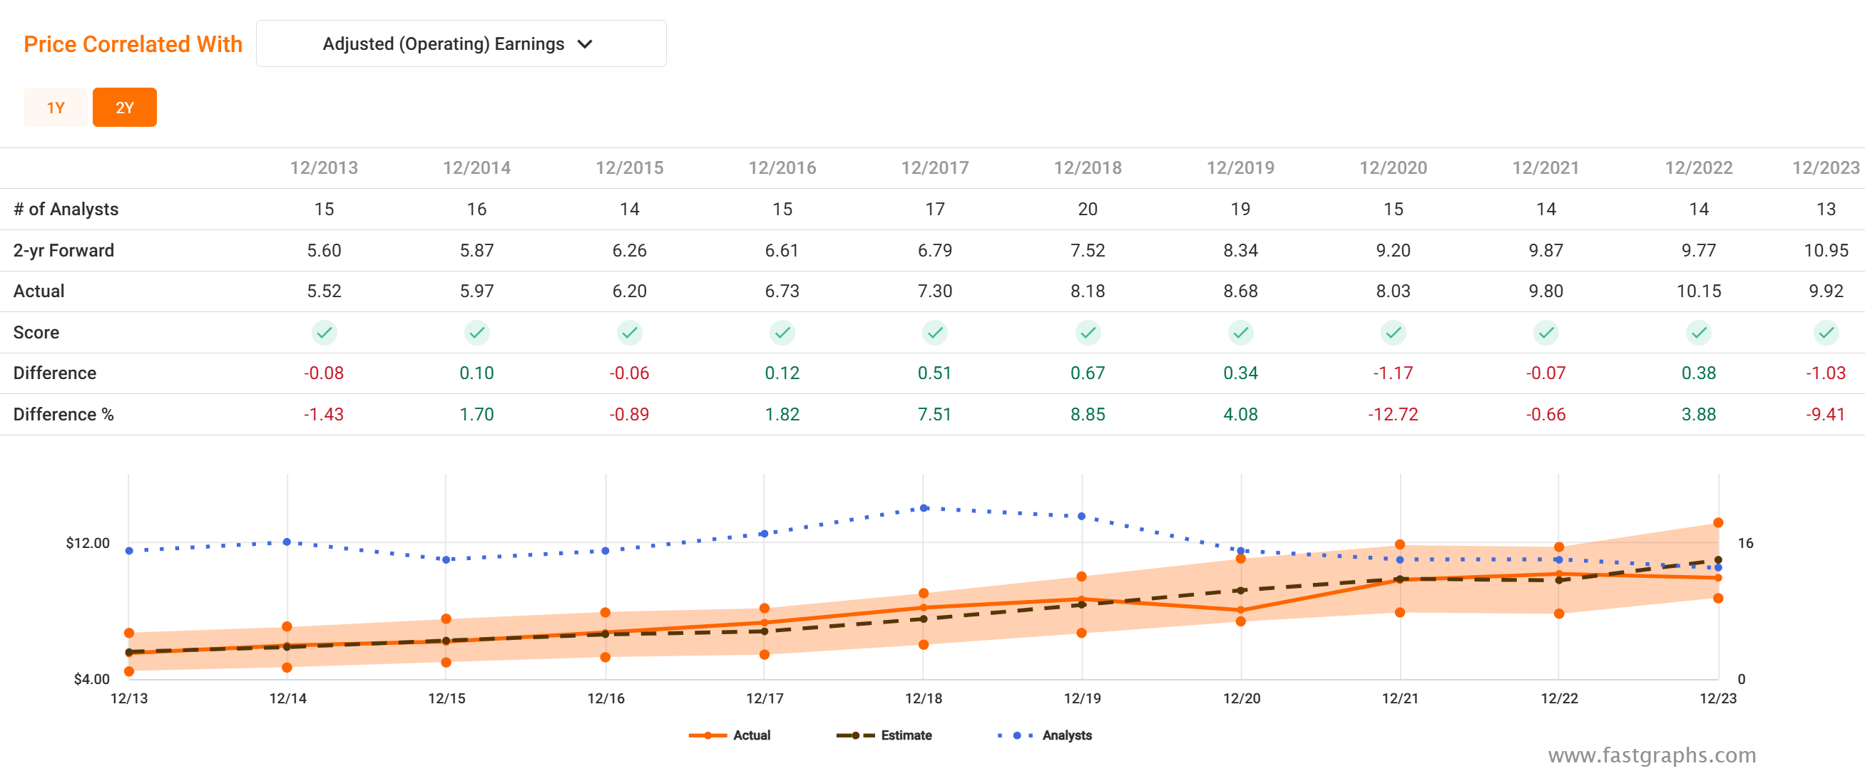Screen dimensions: 1865x776
Task: Click the 12/2022 score checkmark icon
Action: point(1699,333)
